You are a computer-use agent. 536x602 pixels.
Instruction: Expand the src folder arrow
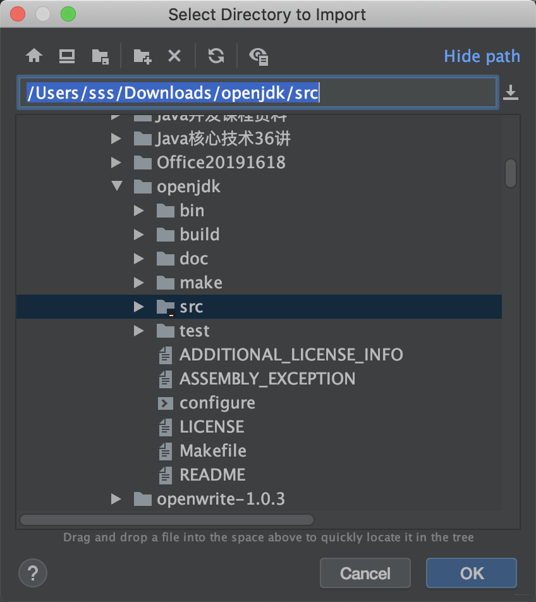[x=139, y=306]
